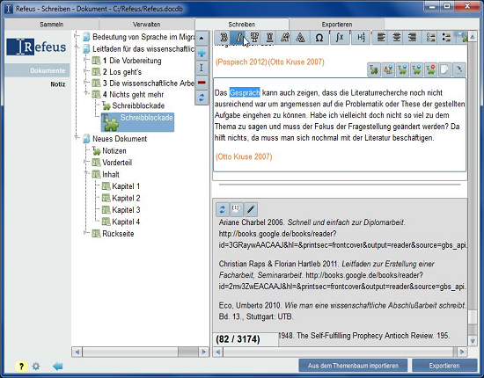Open the Exportieren tab
Image resolution: width=484 pixels, height=378 pixels.
click(x=337, y=25)
